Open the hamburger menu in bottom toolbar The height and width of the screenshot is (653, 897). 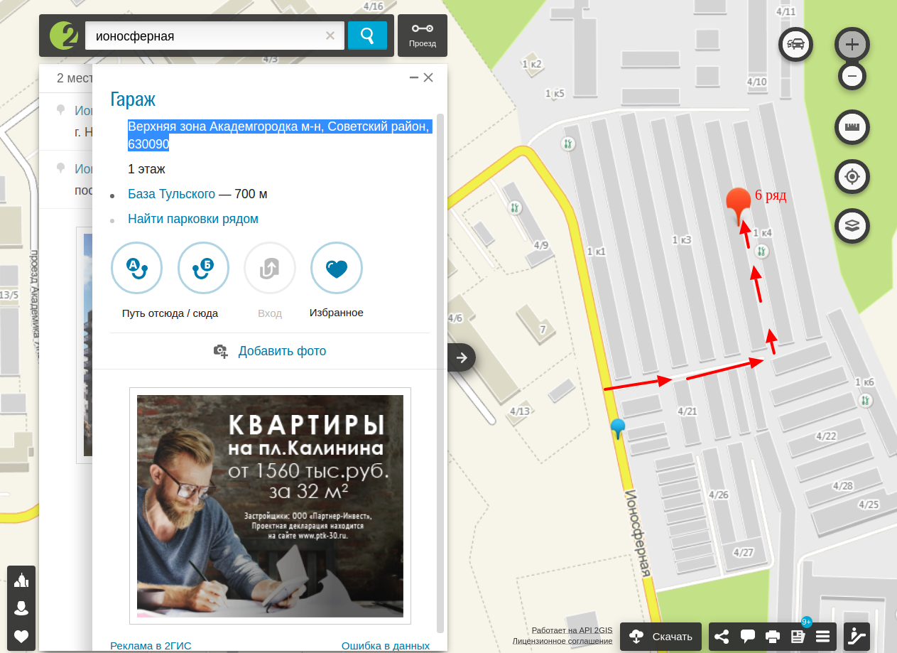pos(823,637)
